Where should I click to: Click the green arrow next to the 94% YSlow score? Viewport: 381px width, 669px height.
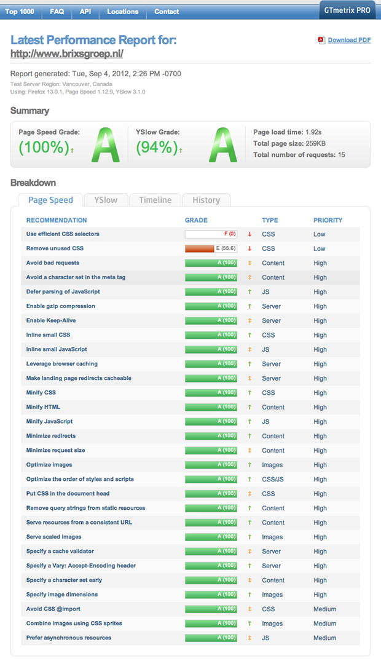coord(181,151)
